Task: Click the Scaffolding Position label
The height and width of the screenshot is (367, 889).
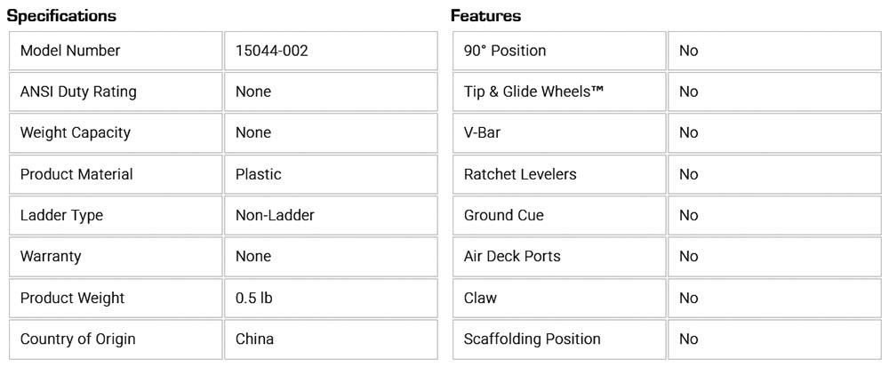Action: point(532,339)
